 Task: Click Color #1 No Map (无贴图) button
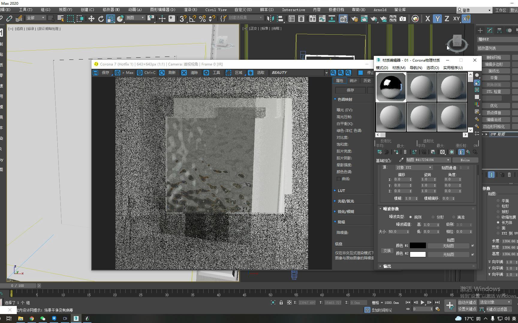448,246
